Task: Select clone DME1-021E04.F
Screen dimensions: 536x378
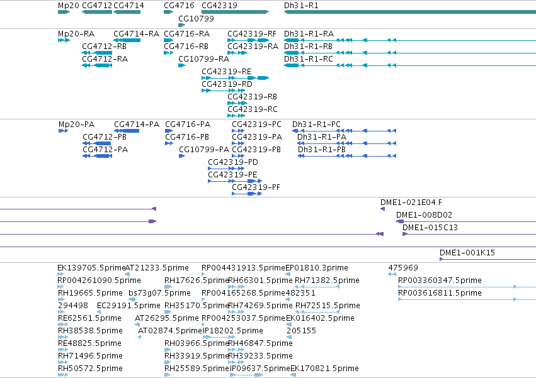Action: (411, 203)
